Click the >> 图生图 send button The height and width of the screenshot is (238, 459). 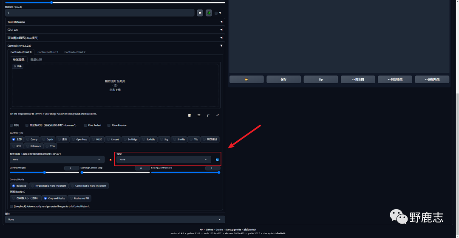pos(358,79)
